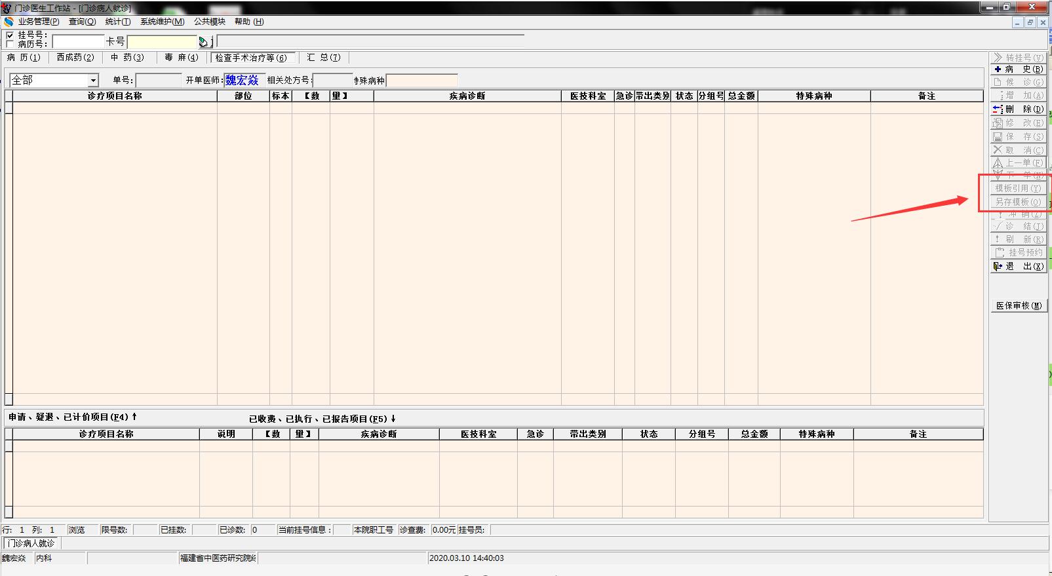Click upper grid 标本 column header

pos(281,96)
